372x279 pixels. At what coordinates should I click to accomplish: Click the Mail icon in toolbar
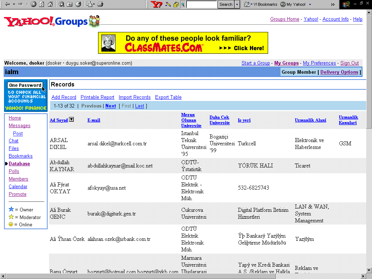[x=89, y=4]
